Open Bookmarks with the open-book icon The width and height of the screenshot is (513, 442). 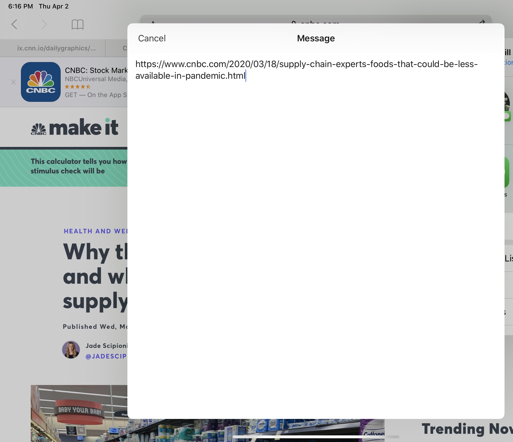77,24
